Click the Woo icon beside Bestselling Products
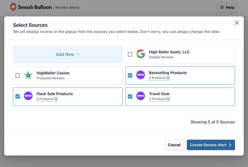 point(141,75)
